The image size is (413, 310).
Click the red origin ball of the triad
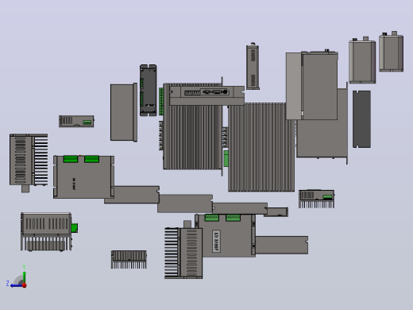[25, 285]
